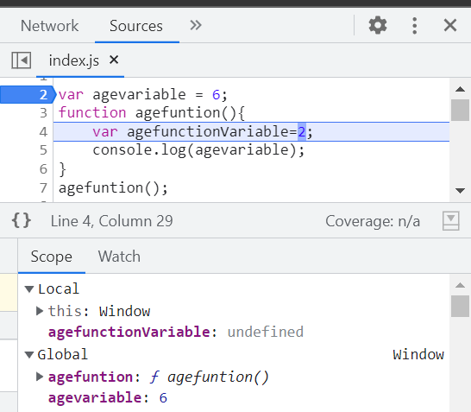Click the scope pane scrollbar thumb
471x412 pixels.
[460, 306]
